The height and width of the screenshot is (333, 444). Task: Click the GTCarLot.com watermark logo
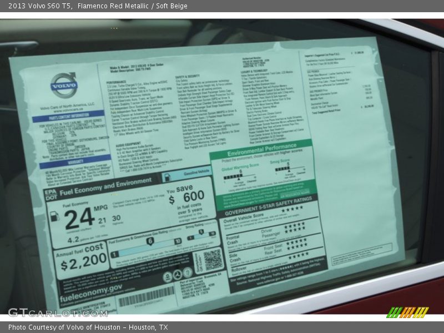point(58,312)
